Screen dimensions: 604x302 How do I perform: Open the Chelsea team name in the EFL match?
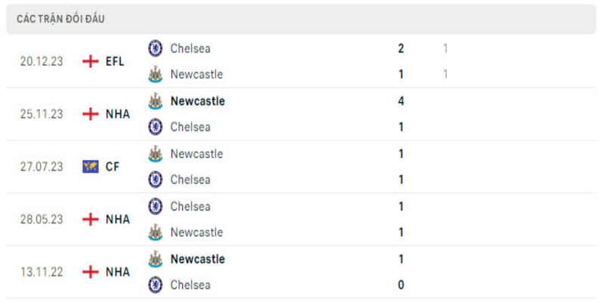point(190,48)
